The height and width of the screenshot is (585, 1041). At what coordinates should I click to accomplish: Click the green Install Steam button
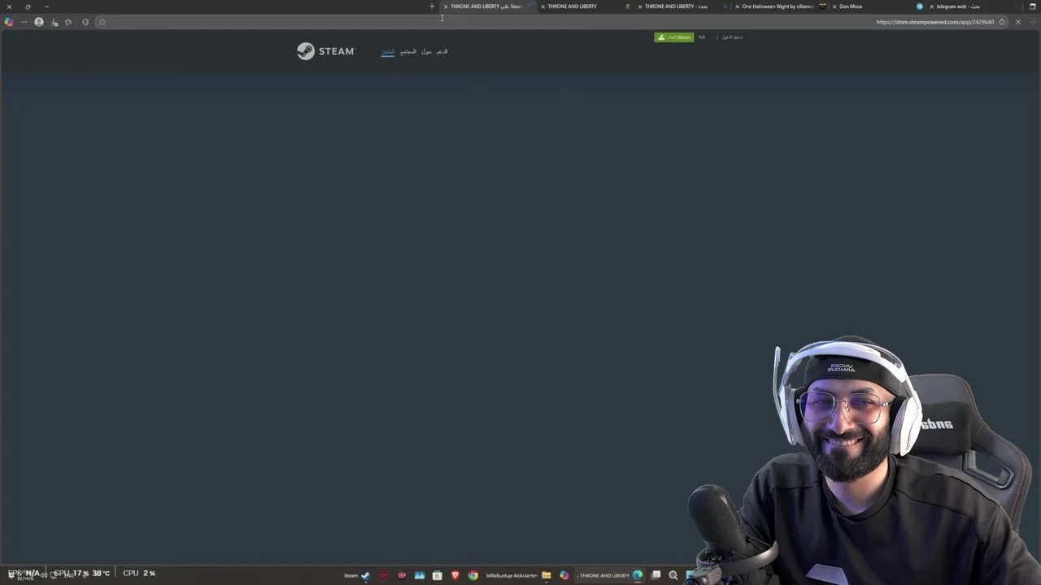[x=674, y=37]
